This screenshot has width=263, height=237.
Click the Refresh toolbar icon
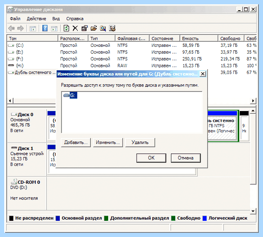[66, 28]
